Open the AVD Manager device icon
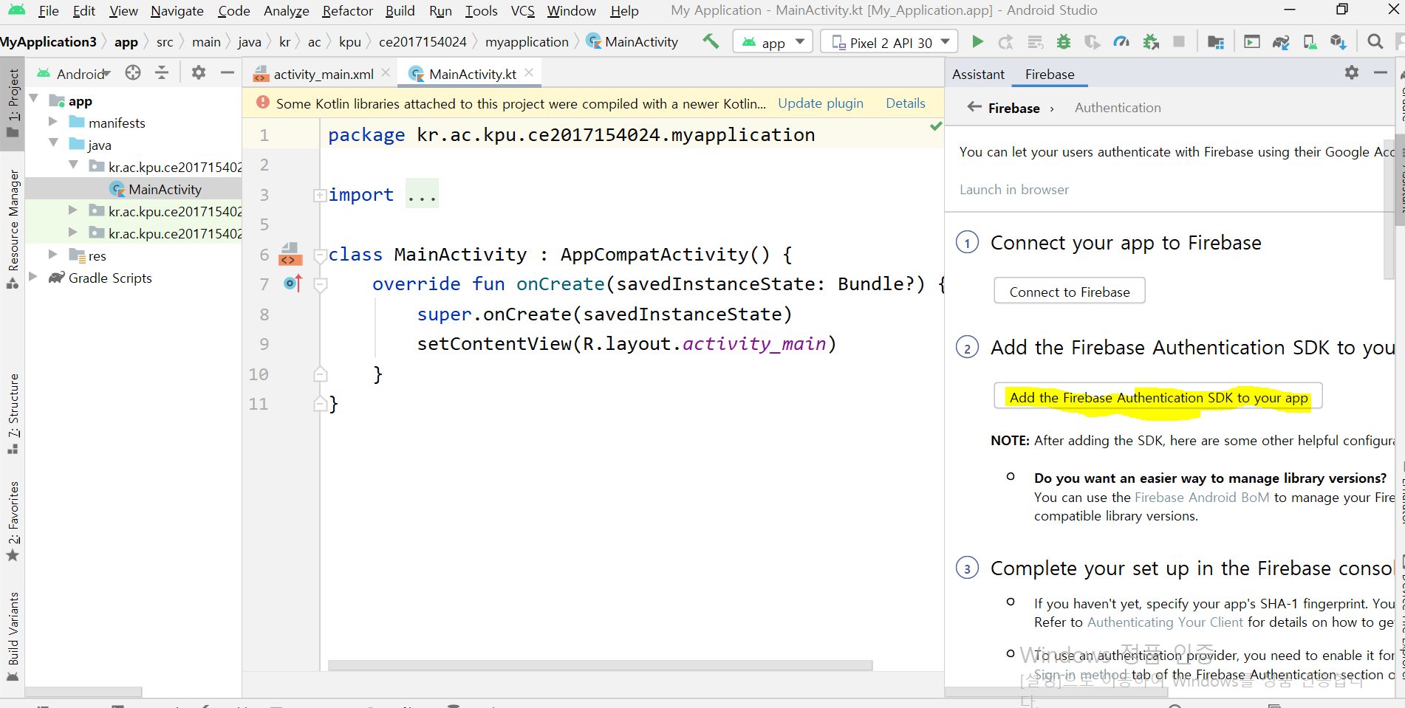 coord(1310,42)
